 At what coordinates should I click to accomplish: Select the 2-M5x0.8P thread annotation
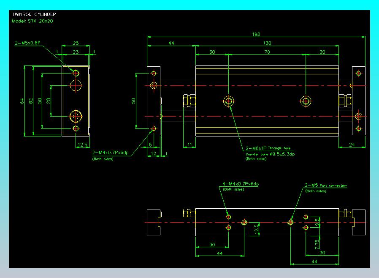tap(27, 43)
